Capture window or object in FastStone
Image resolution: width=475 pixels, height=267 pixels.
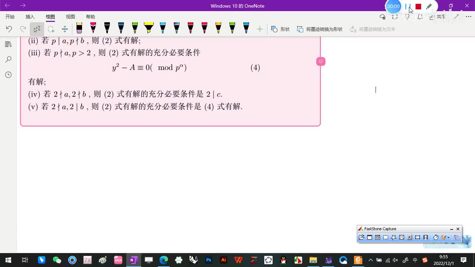pyautogui.click(x=377, y=237)
